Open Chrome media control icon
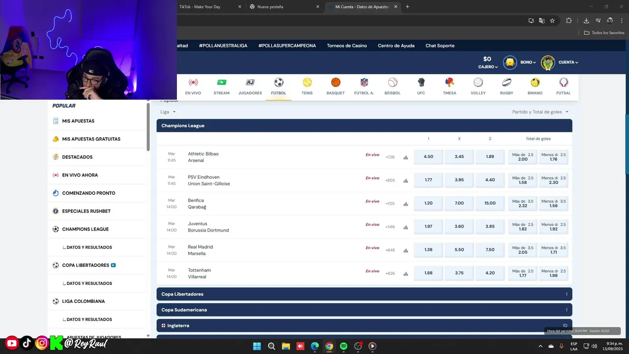The width and height of the screenshot is (629, 354). tap(598, 21)
